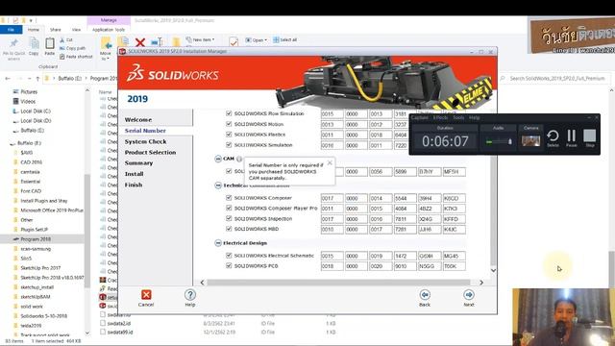Select Product Selection in installer sidebar
This screenshot has height=346, width=615.
pyautogui.click(x=150, y=152)
